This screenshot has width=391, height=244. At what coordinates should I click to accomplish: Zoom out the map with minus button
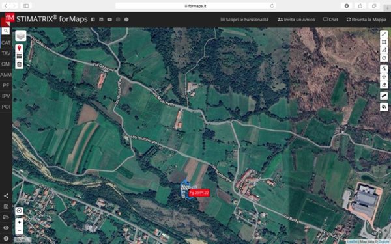(x=19, y=230)
